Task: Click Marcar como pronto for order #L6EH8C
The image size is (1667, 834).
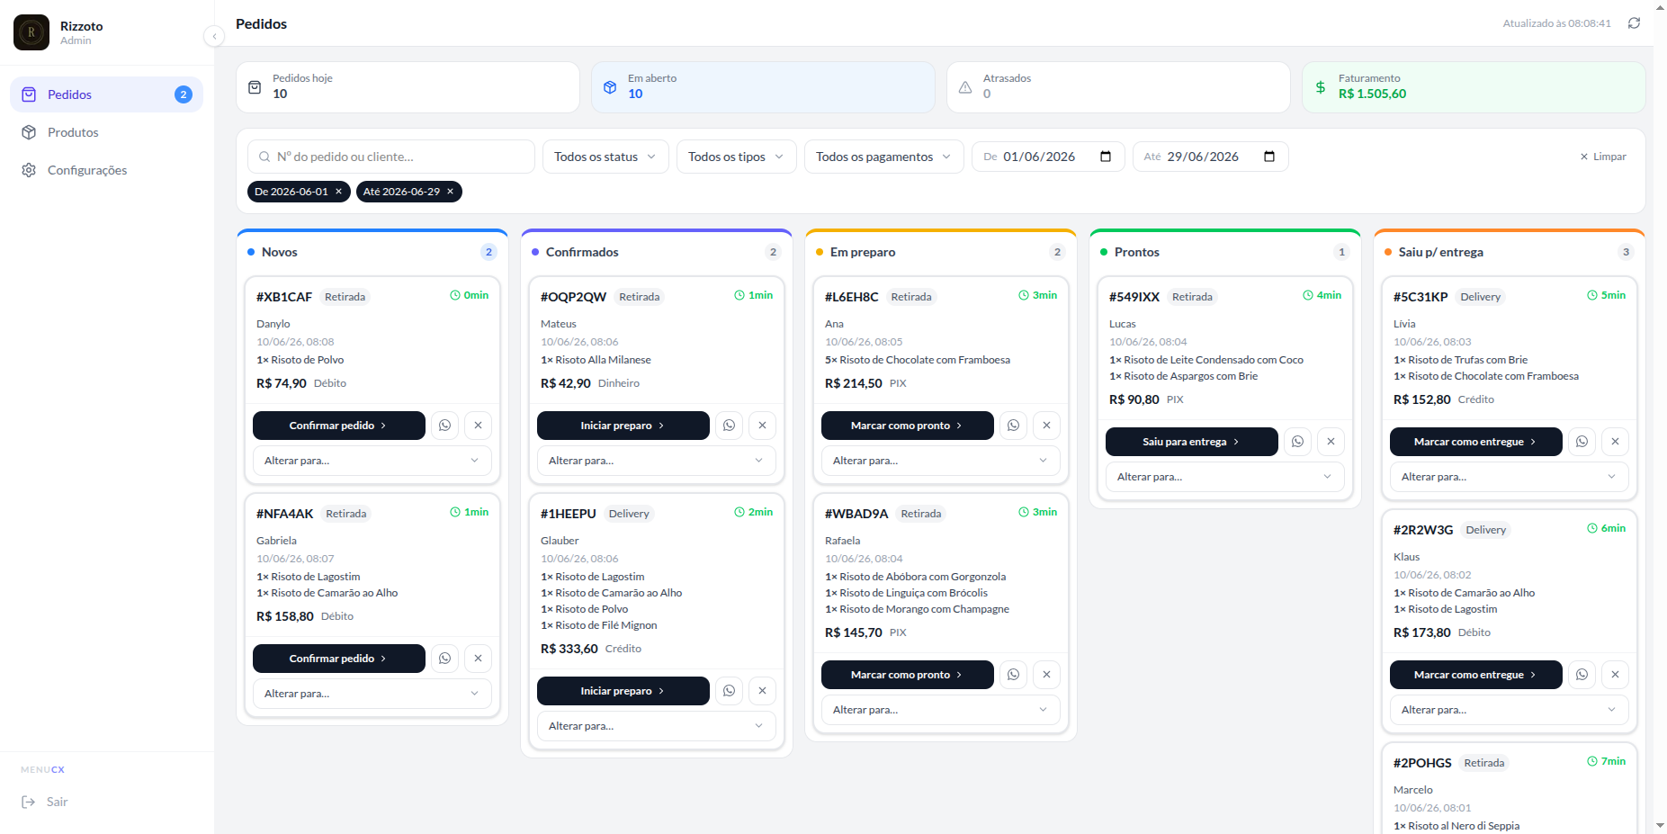Action: (908, 426)
